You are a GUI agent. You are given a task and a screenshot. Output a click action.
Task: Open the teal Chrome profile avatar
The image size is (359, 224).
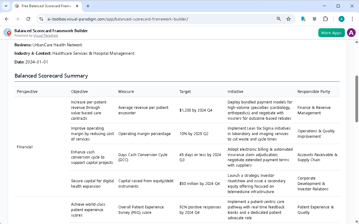341,19
